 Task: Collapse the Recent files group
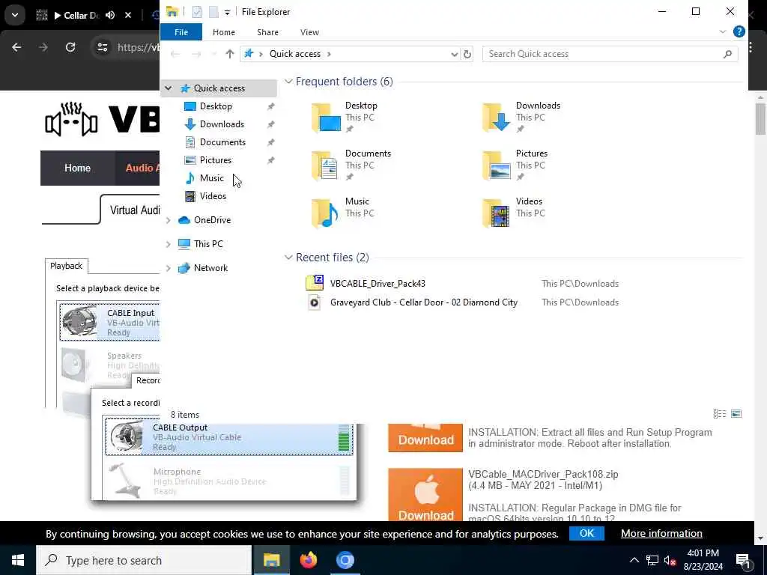(x=288, y=258)
